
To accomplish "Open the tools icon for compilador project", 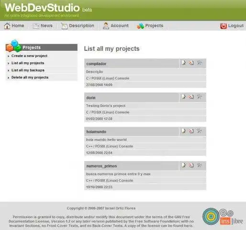I will point(199,63).
